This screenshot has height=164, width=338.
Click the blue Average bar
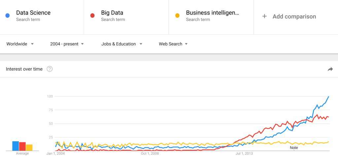click(16, 146)
